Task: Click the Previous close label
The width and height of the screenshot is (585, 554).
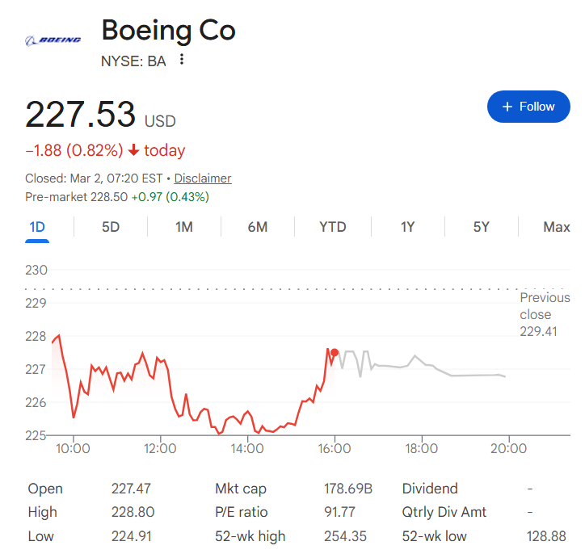Action: tap(544, 306)
